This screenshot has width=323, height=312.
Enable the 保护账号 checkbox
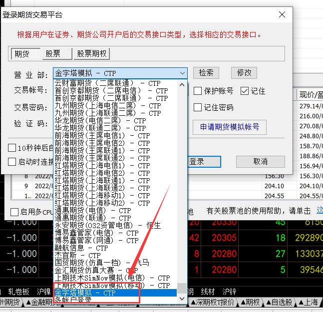[198, 91]
